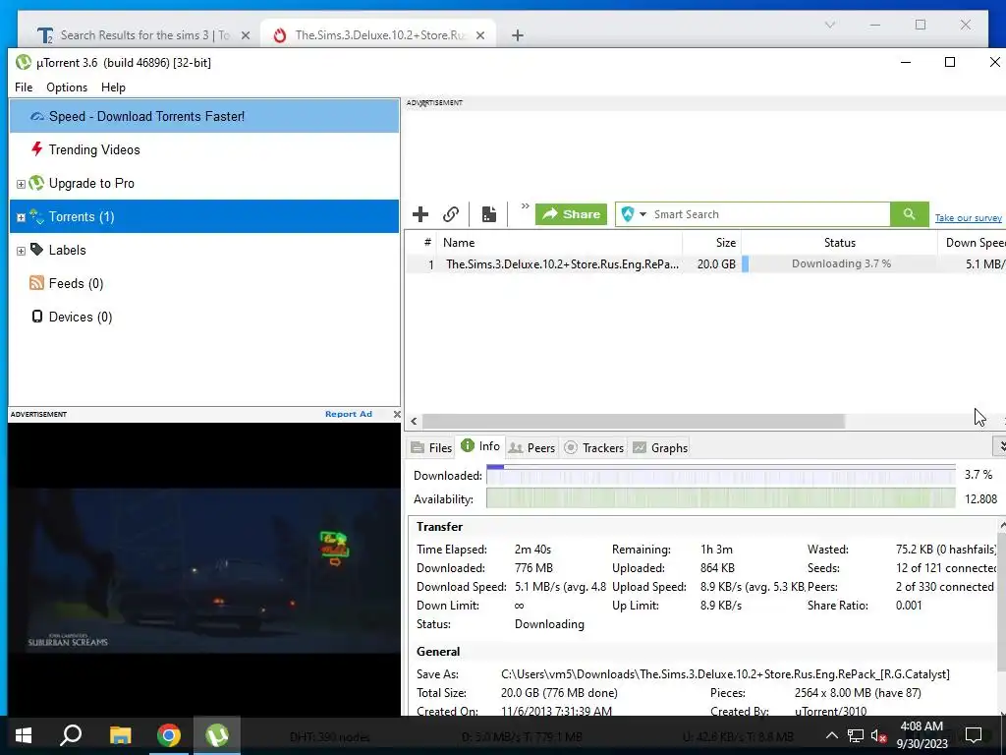Viewport: 1006px width, 755px height.
Task: Open the Options menu
Action: click(67, 87)
